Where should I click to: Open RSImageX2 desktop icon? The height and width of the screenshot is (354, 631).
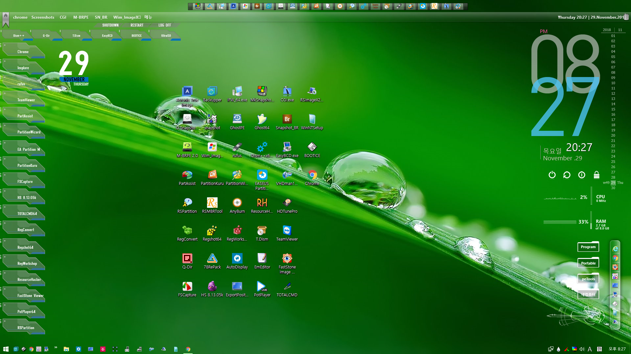(x=312, y=94)
